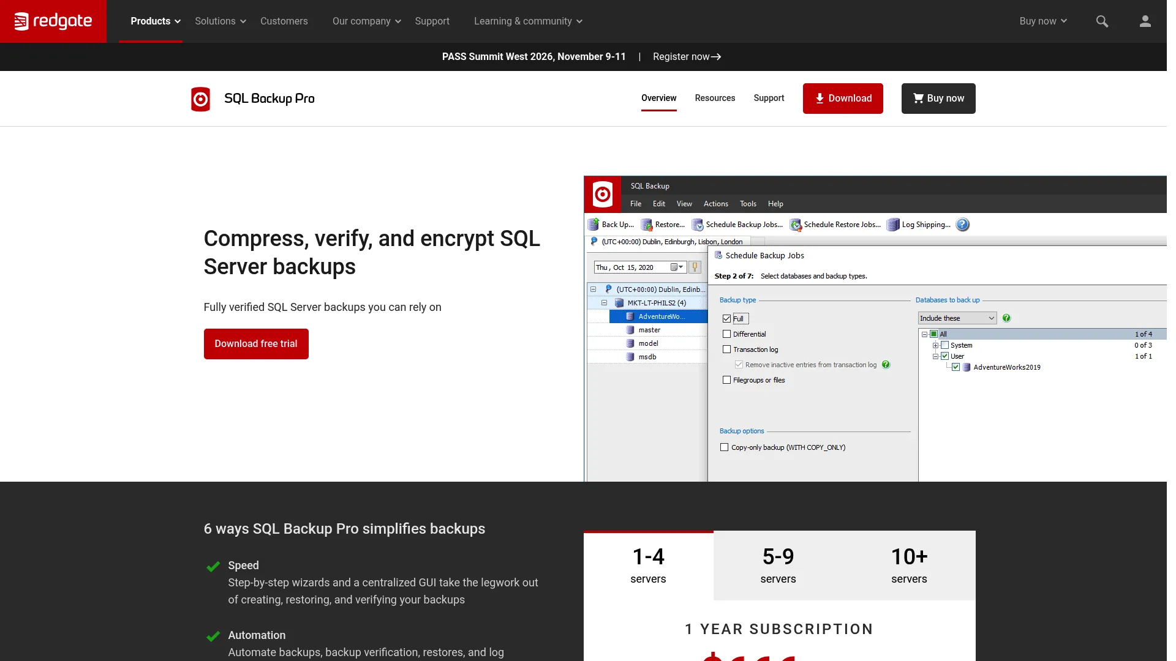This screenshot has width=1176, height=661.
Task: Click the calendar icon in date field
Action: pos(674,267)
